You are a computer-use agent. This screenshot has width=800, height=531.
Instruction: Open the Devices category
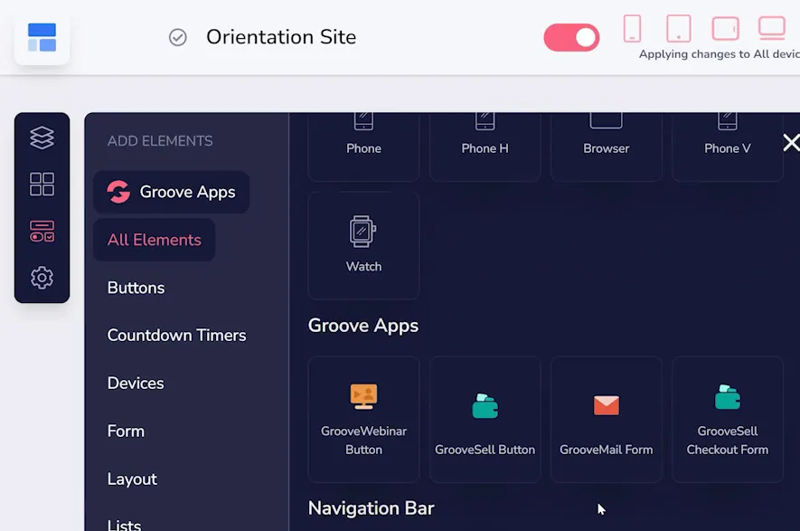pyautogui.click(x=136, y=384)
